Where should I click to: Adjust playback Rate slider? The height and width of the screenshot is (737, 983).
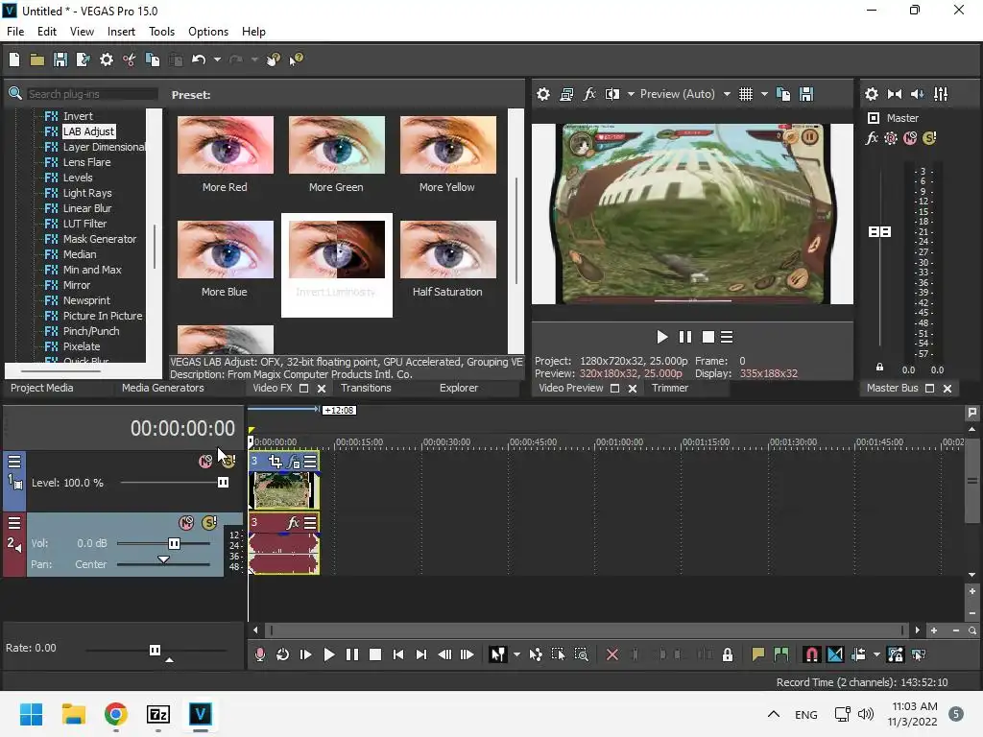[x=155, y=650]
